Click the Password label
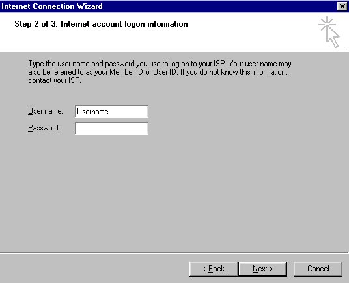This screenshot has width=349, height=283. [44, 128]
